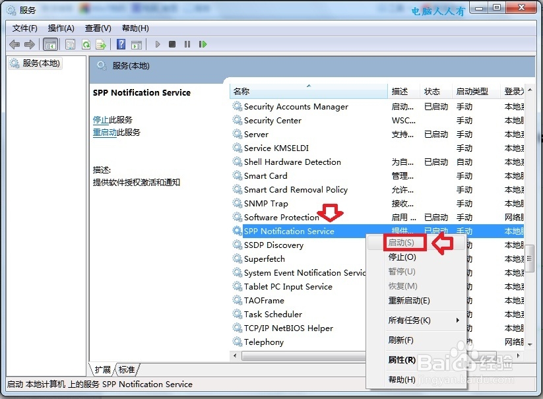Click the Back navigation arrow icon
Image resolution: width=543 pixels, height=399 pixels.
coord(15,44)
